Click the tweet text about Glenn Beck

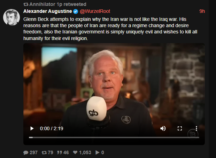[x=110, y=29]
